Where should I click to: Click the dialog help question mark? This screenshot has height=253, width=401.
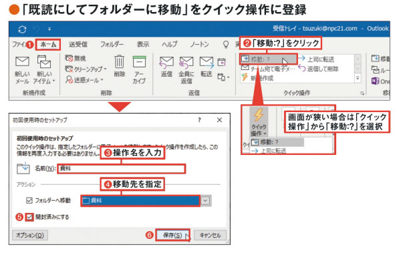click(199, 120)
